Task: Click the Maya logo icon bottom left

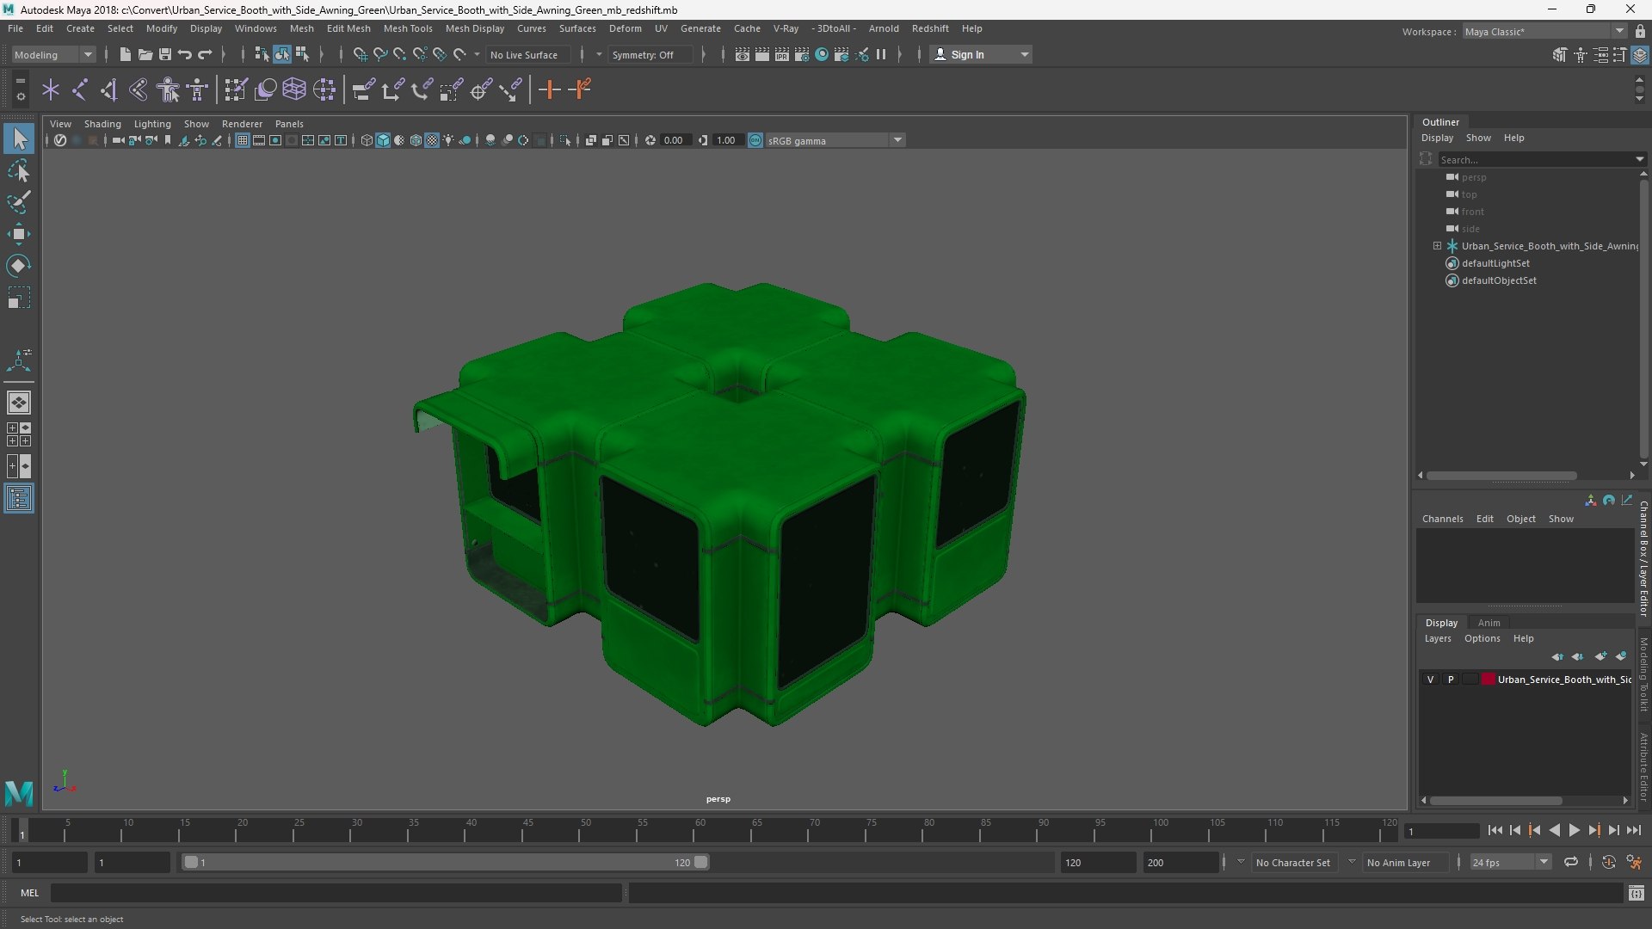Action: click(19, 792)
